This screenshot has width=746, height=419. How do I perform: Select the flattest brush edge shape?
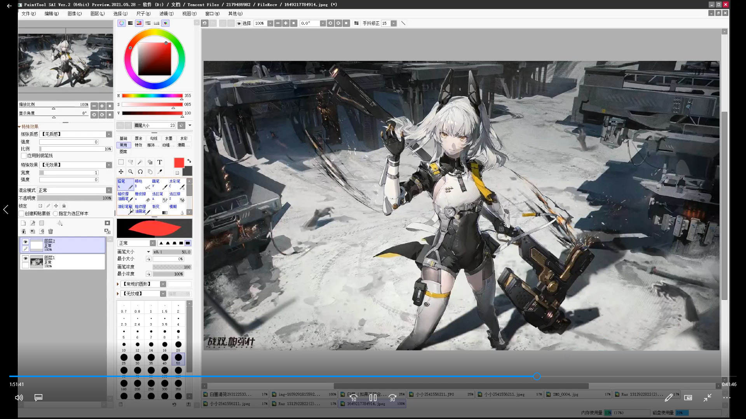coord(188,243)
